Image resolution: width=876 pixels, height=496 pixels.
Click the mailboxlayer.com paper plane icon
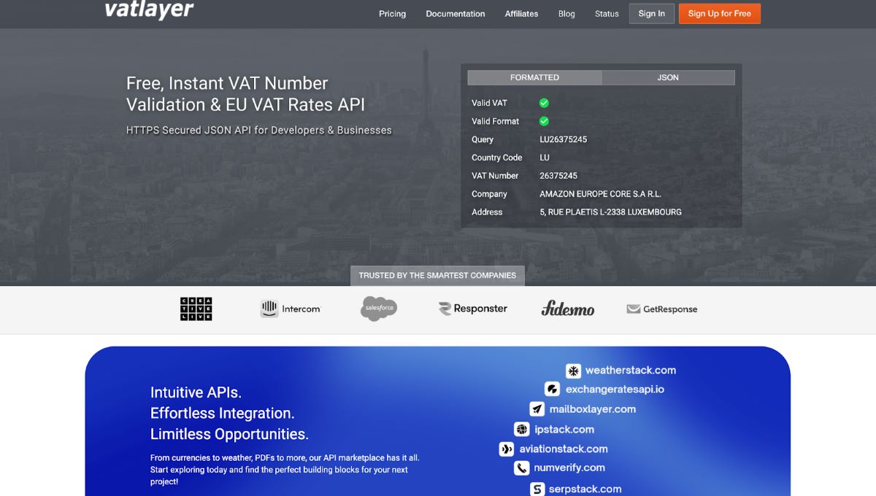tap(536, 409)
